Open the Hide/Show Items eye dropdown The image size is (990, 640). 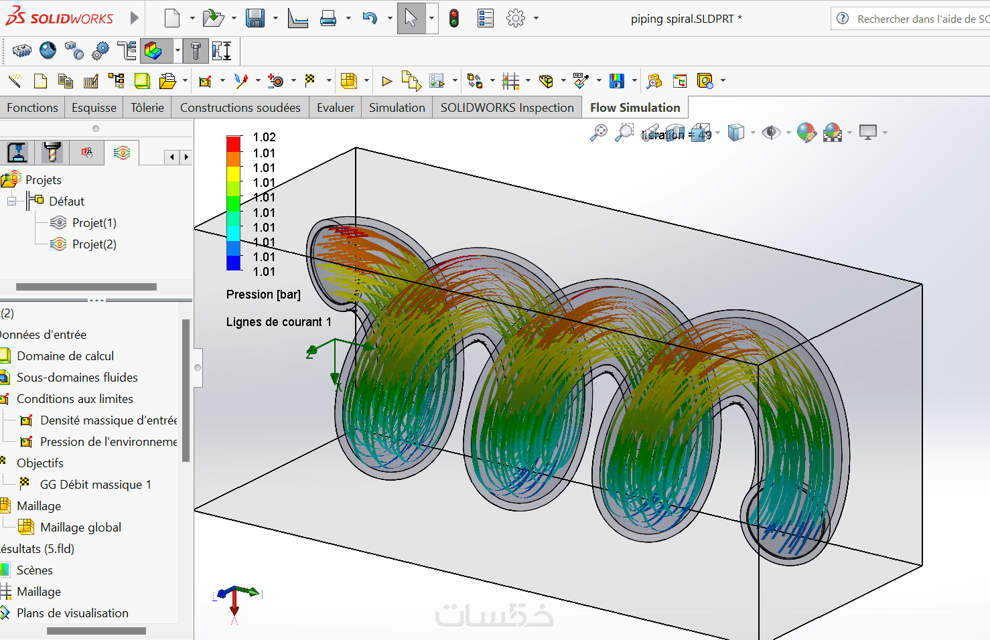click(788, 133)
